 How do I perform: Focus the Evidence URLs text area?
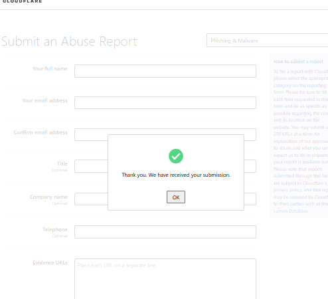tap(165, 279)
